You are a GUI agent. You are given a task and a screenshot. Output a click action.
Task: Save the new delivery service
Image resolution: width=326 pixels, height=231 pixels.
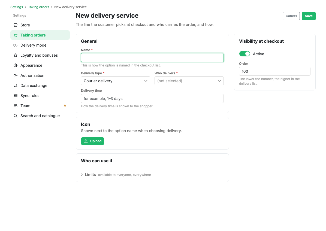[x=309, y=16]
